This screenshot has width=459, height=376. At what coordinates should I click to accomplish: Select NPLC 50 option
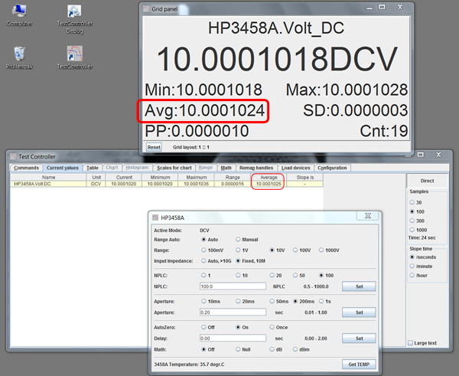click(295, 275)
